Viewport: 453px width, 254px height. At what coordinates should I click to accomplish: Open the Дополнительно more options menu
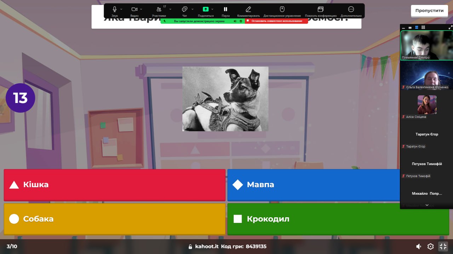351,10
